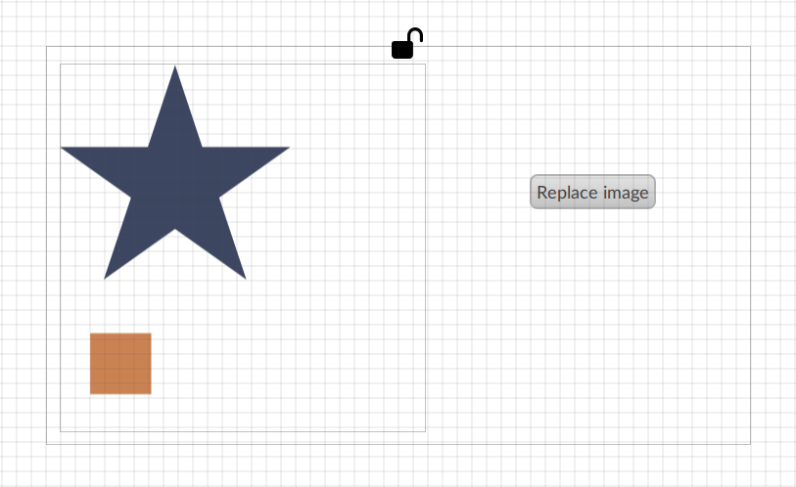Click the center of the star

coord(175,185)
